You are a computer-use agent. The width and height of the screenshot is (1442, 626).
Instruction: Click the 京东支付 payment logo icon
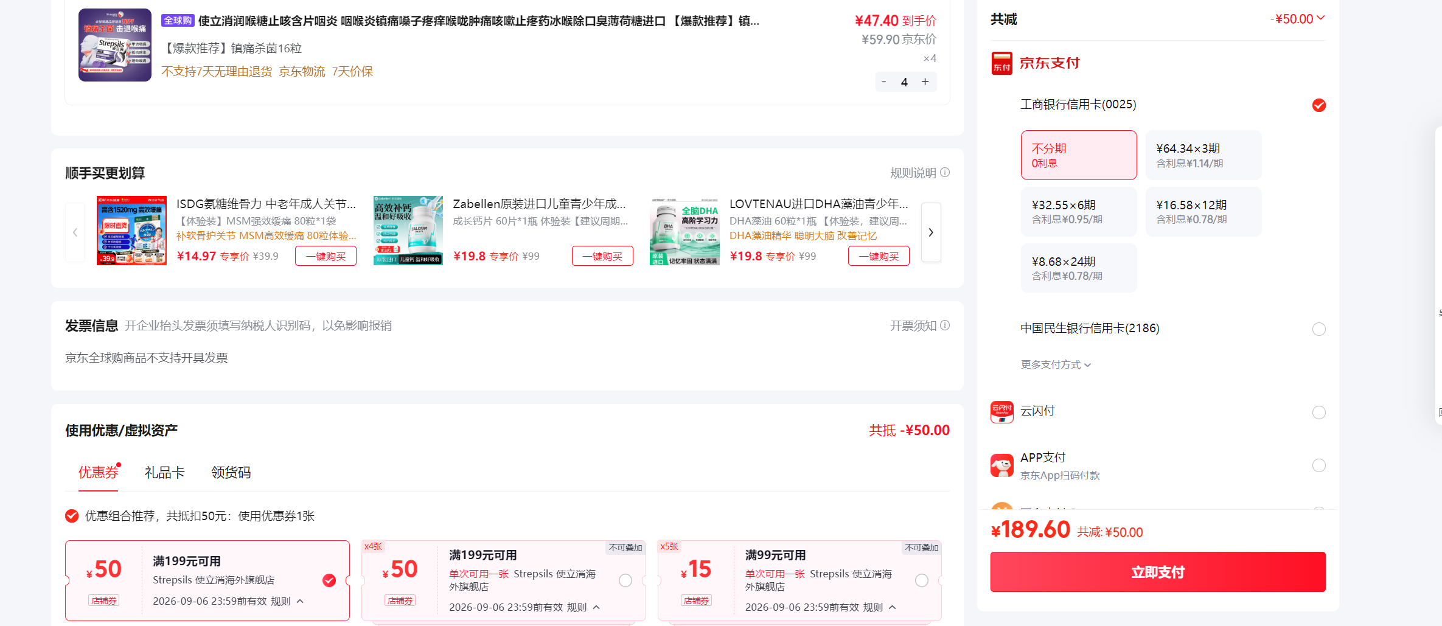(1001, 63)
